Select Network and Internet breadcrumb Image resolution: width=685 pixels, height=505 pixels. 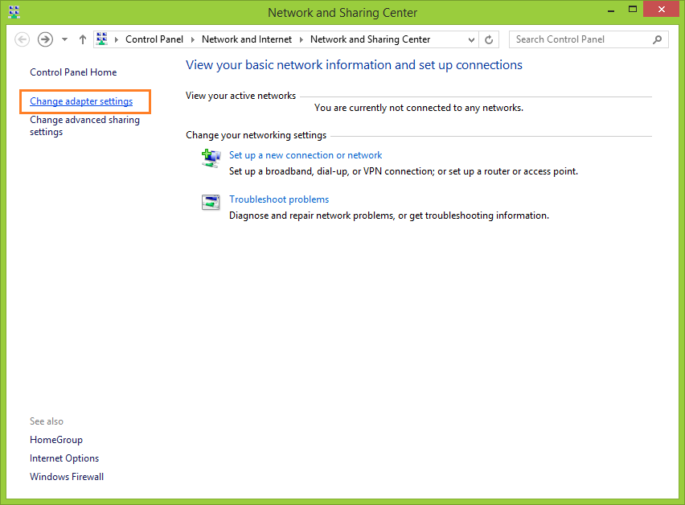click(x=246, y=39)
